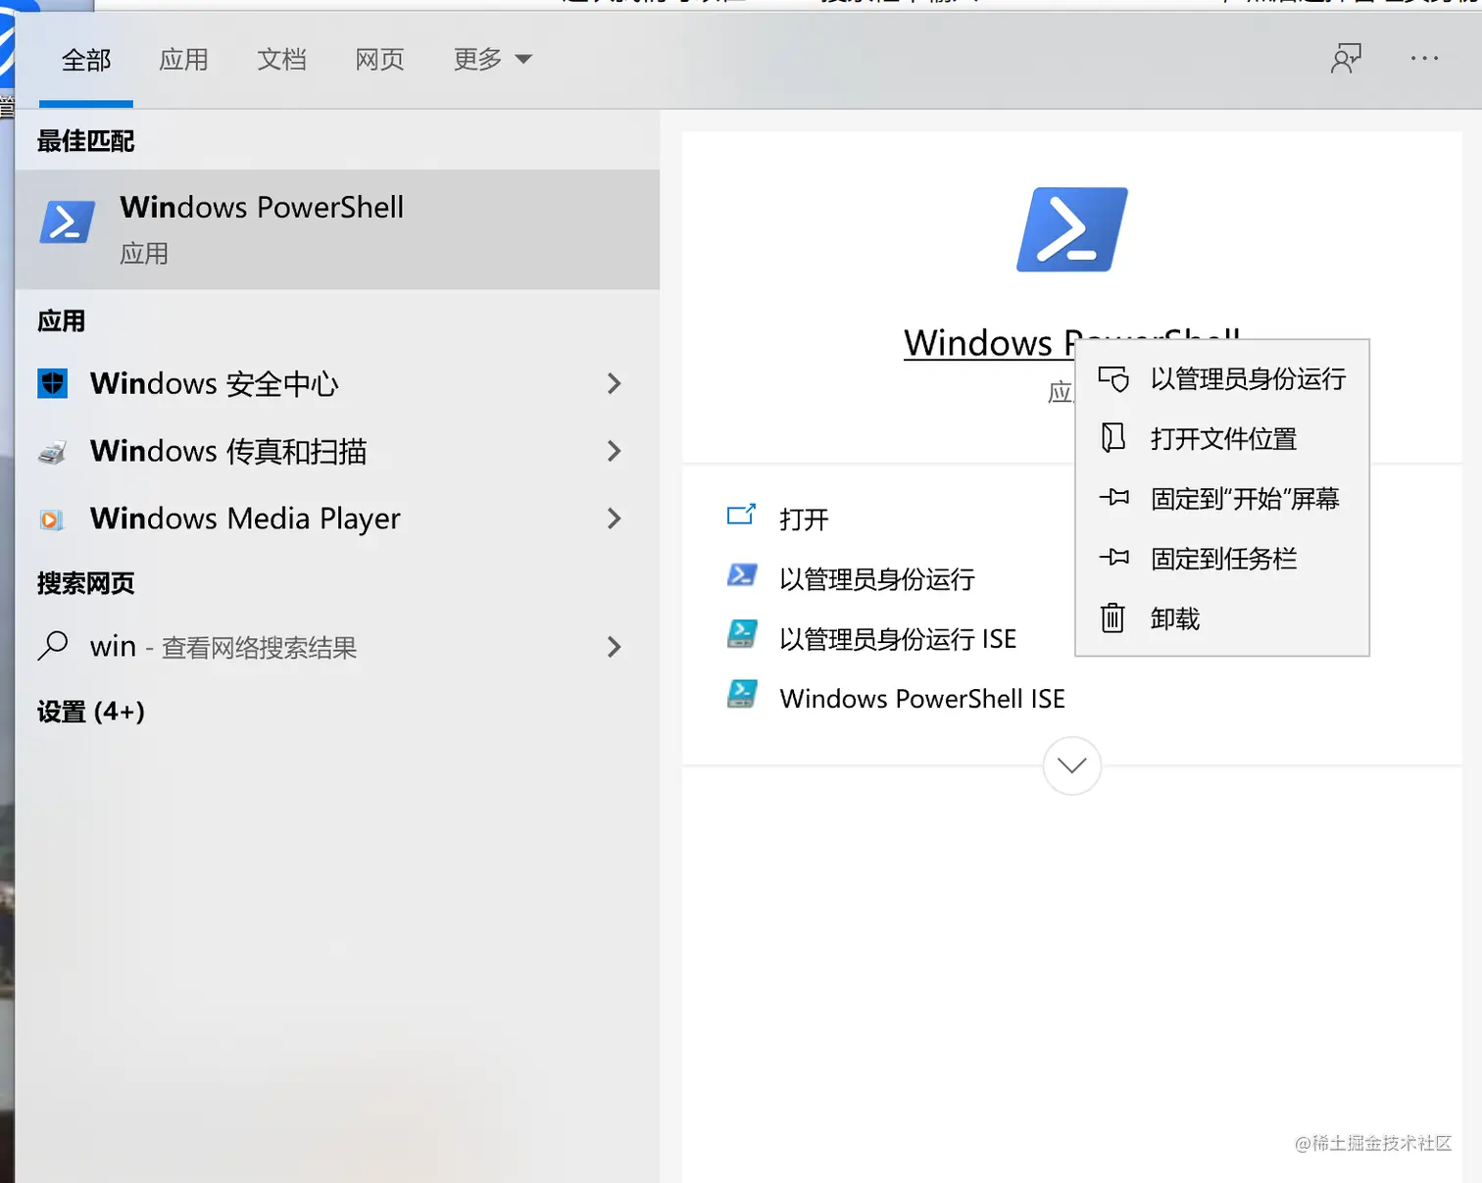
Task: Open Windows 安全中心 result
Action: tap(304, 383)
